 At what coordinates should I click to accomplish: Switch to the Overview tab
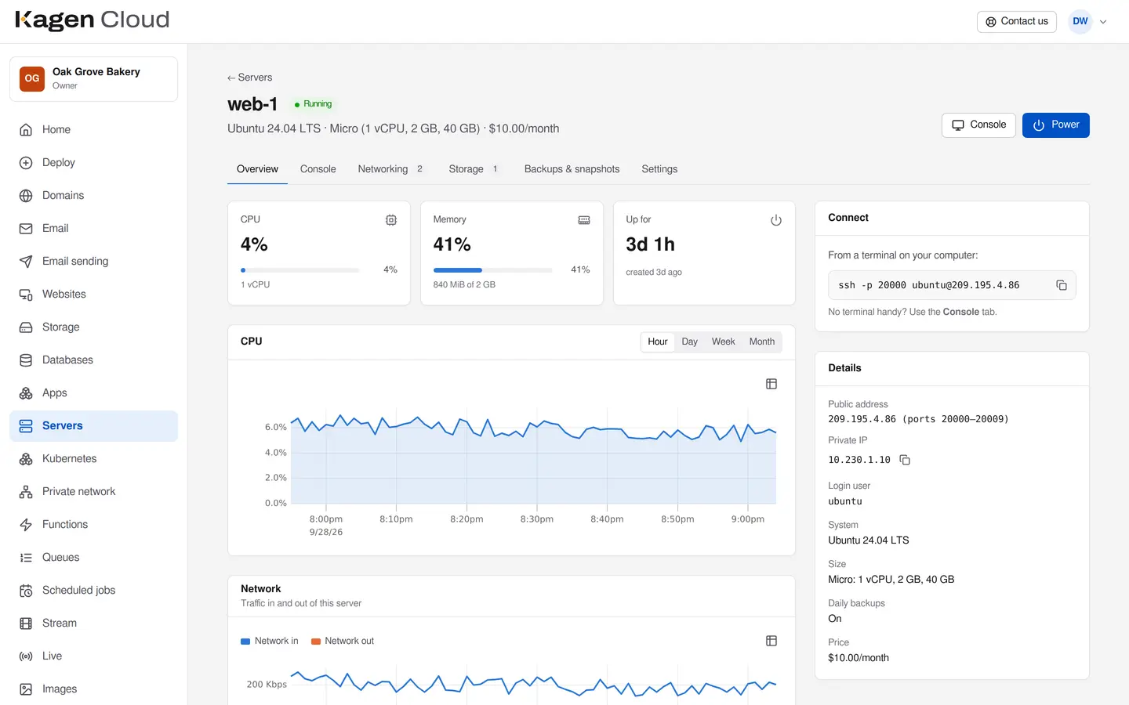click(x=257, y=169)
